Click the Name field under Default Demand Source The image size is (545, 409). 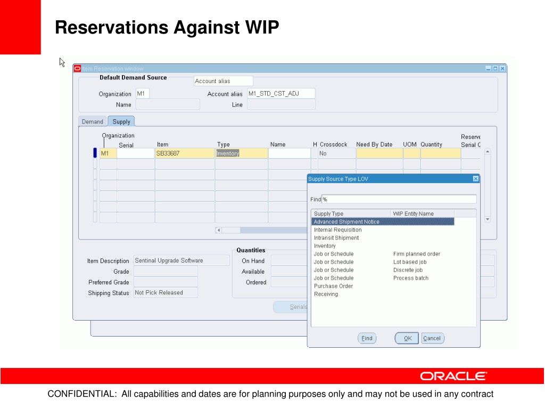tap(168, 104)
